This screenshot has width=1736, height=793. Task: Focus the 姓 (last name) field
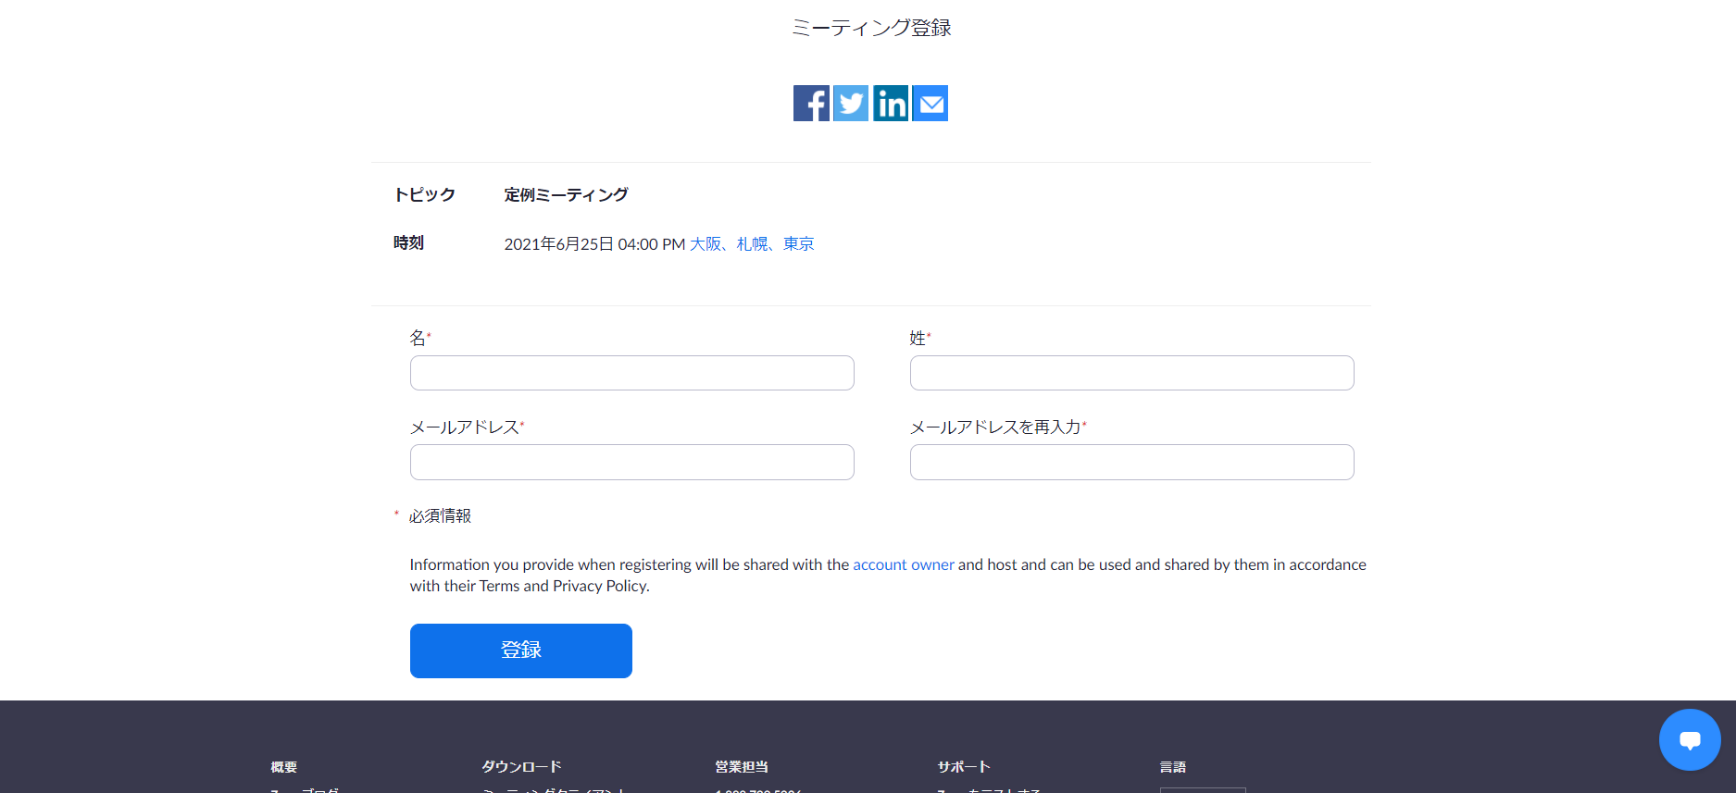pyautogui.click(x=1131, y=373)
